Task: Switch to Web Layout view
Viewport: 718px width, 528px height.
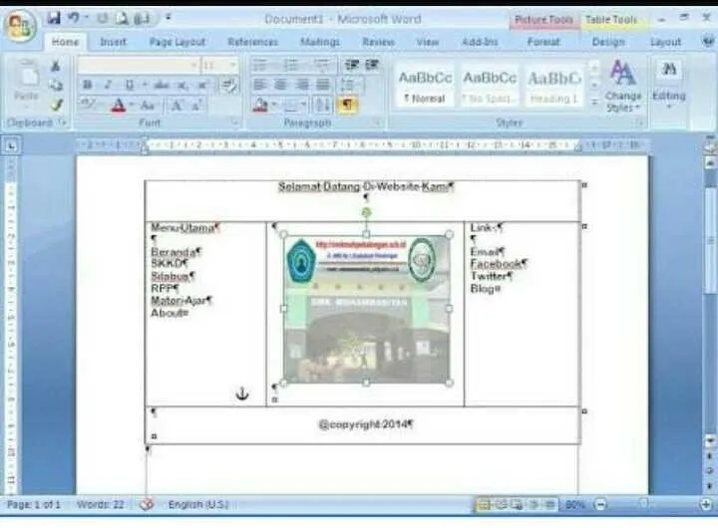Action: pos(517,504)
